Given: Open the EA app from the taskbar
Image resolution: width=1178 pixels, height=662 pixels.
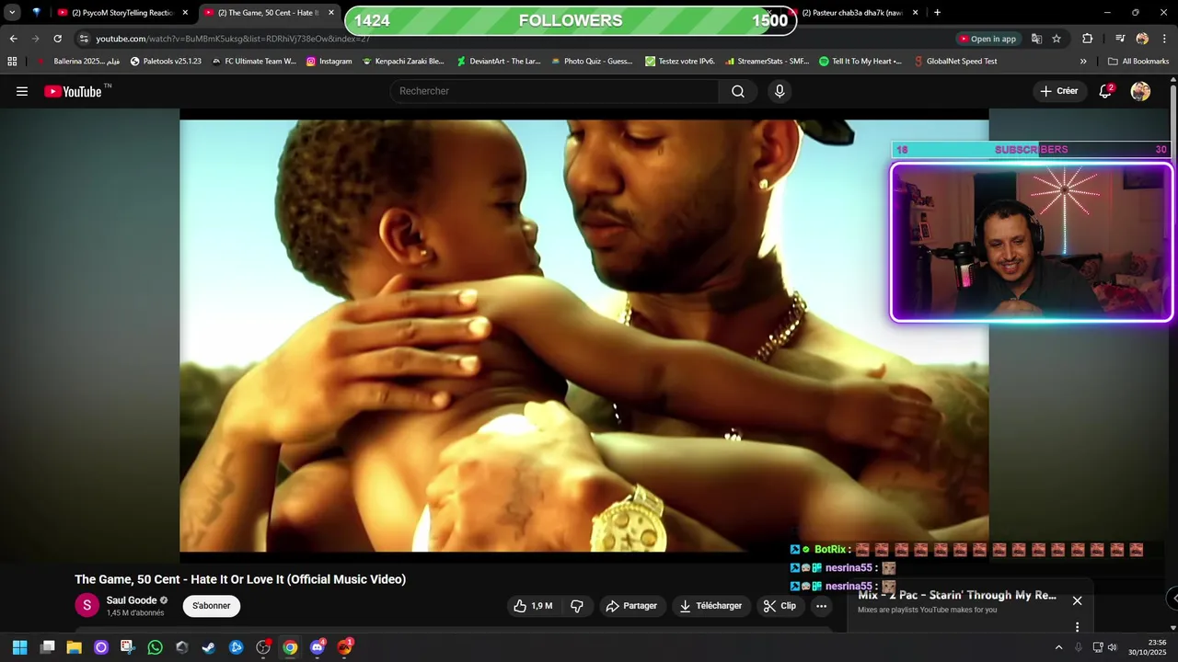Looking at the screenshot, I should [x=345, y=647].
